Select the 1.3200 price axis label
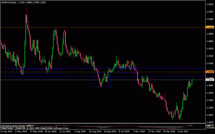This screenshot has height=134, width=215. [210, 108]
